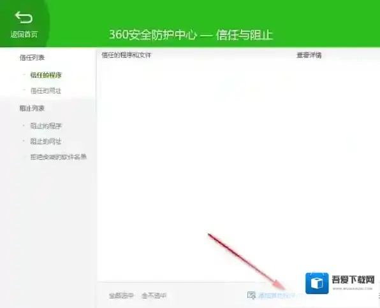Click the 阻止列表 section heading
380x308 pixels.
(x=32, y=108)
